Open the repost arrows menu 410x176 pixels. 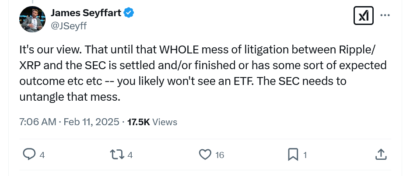point(117,154)
